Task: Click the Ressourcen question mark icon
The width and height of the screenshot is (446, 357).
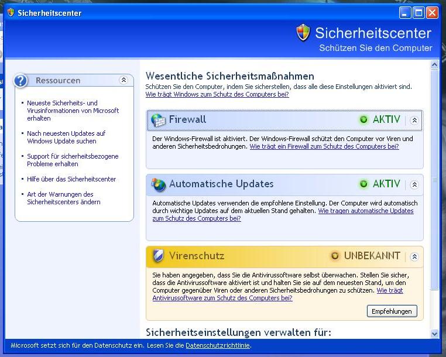Action: point(20,81)
